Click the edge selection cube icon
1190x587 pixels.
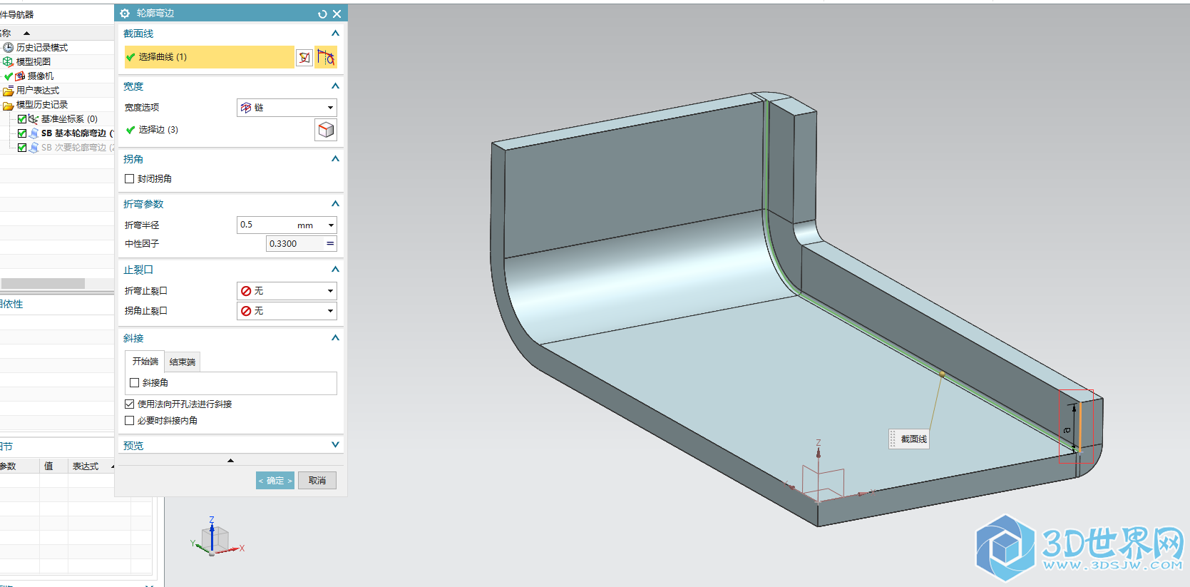pyautogui.click(x=326, y=130)
